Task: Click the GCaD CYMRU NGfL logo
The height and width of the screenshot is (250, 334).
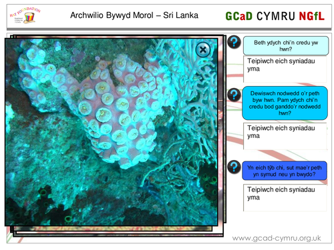Action: click(275, 16)
